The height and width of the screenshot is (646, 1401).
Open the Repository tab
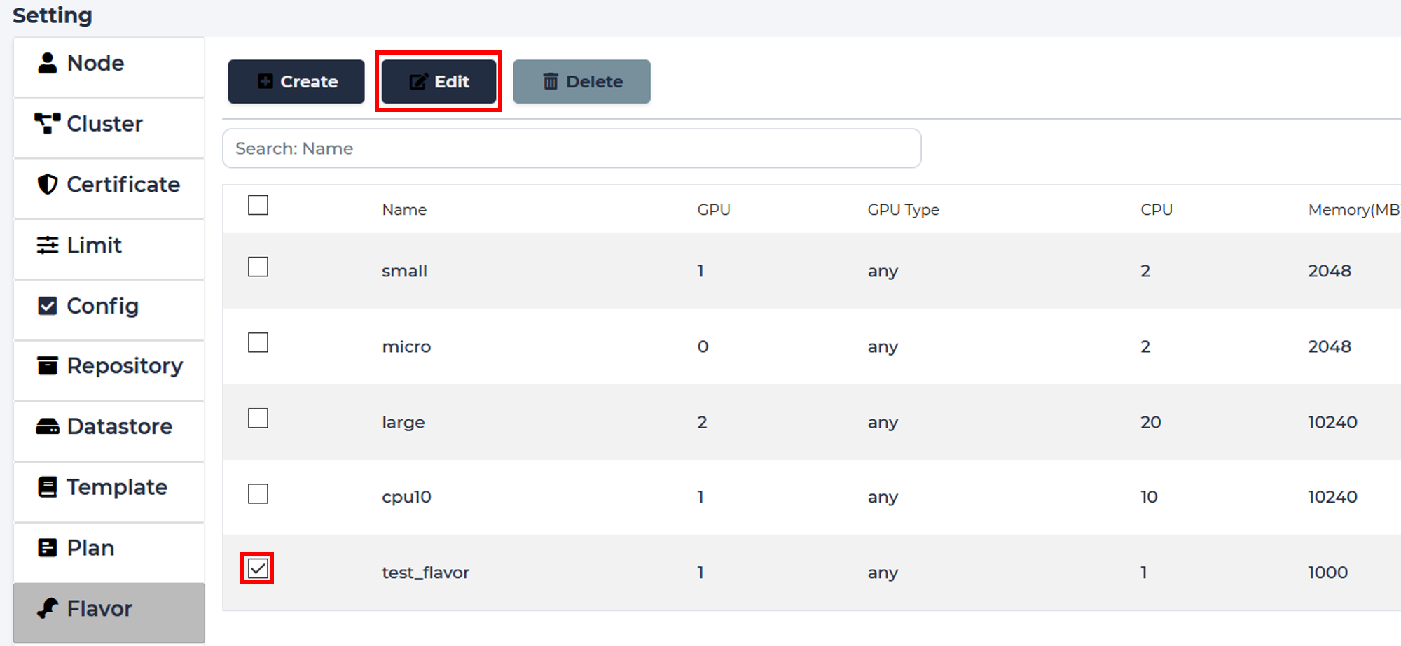click(109, 371)
